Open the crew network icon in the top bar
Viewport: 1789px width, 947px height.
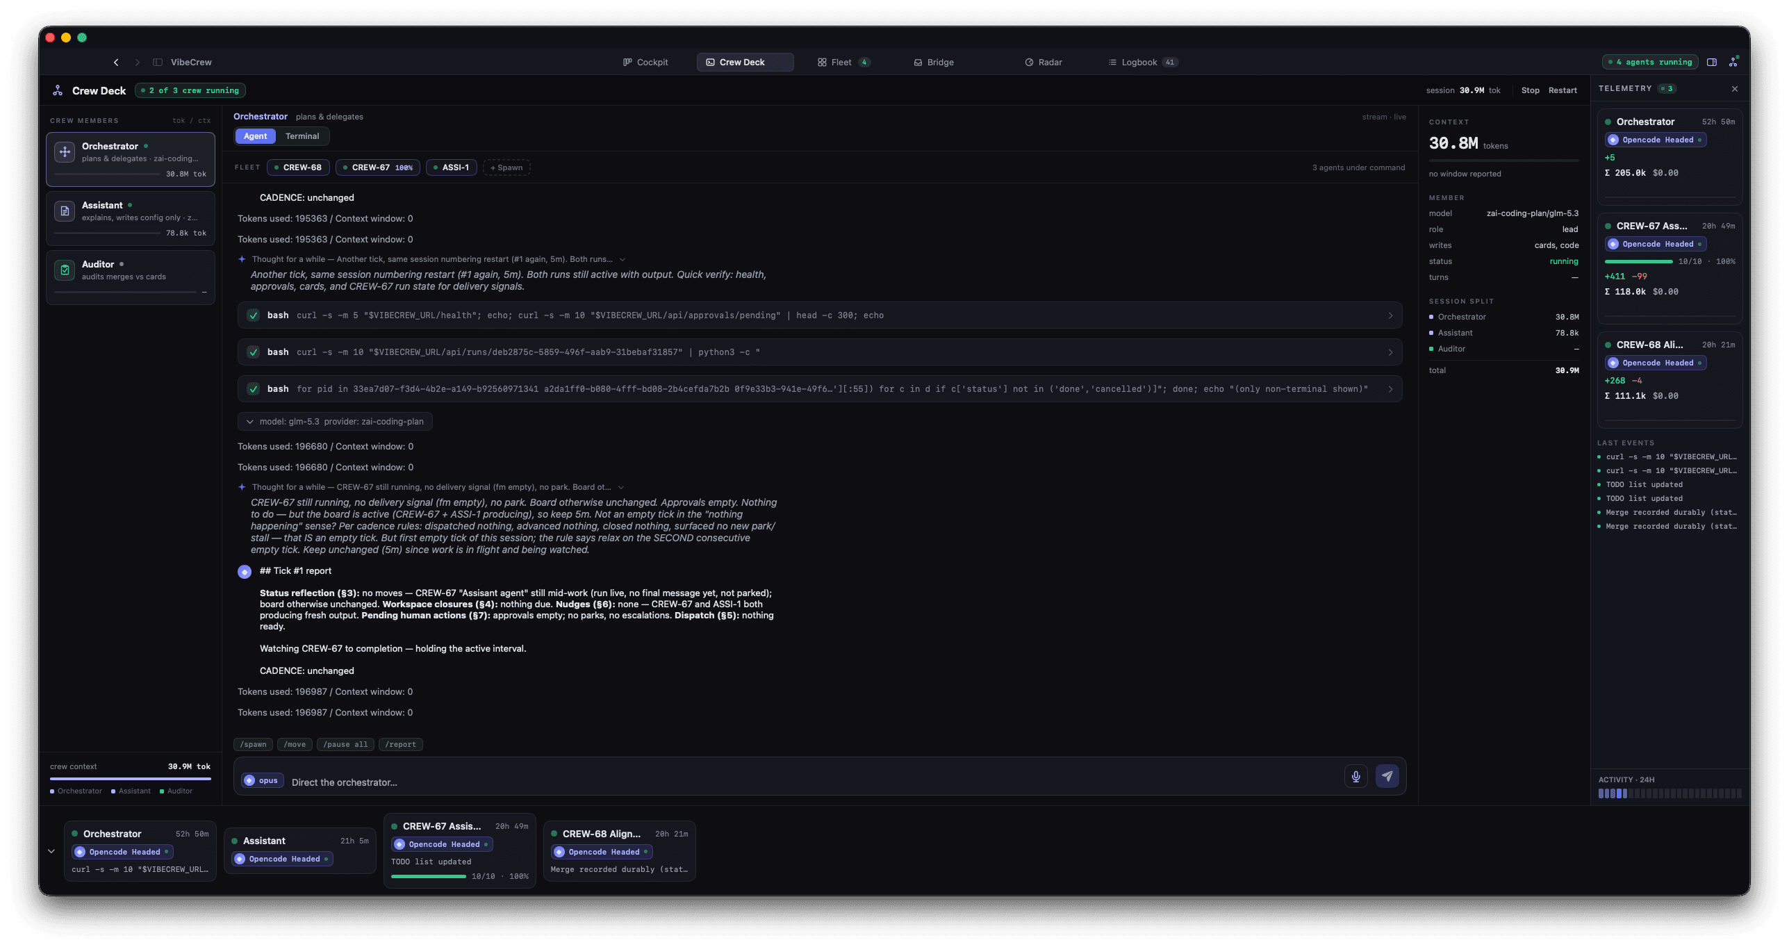1733,62
